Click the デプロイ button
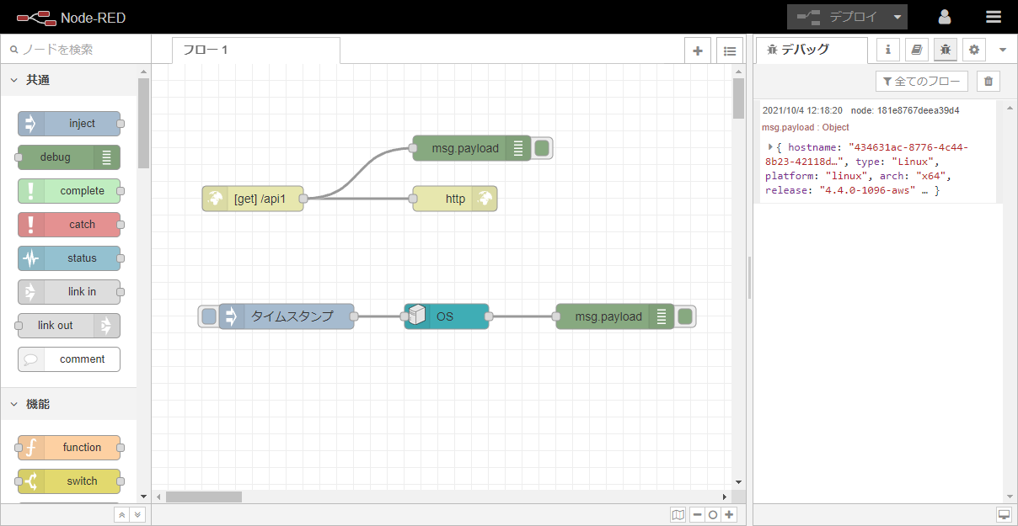Image resolution: width=1018 pixels, height=526 pixels. (x=842, y=17)
